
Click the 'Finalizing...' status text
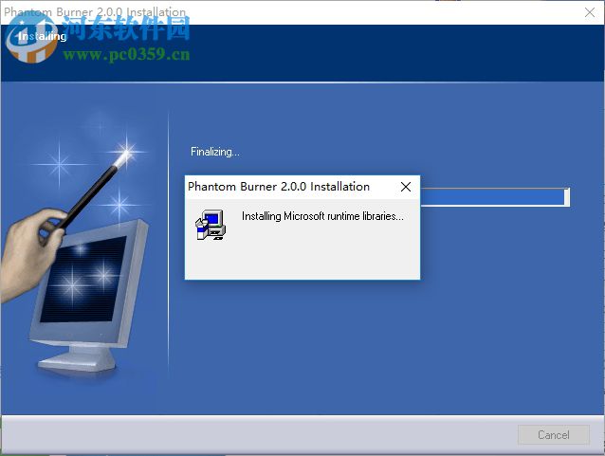[215, 152]
